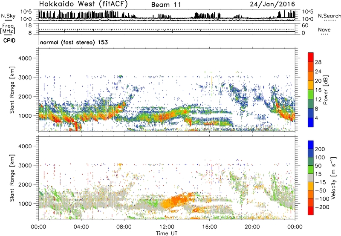
Task: Click the '2000' tick of the velocity panel
Action: [x=25, y=184]
